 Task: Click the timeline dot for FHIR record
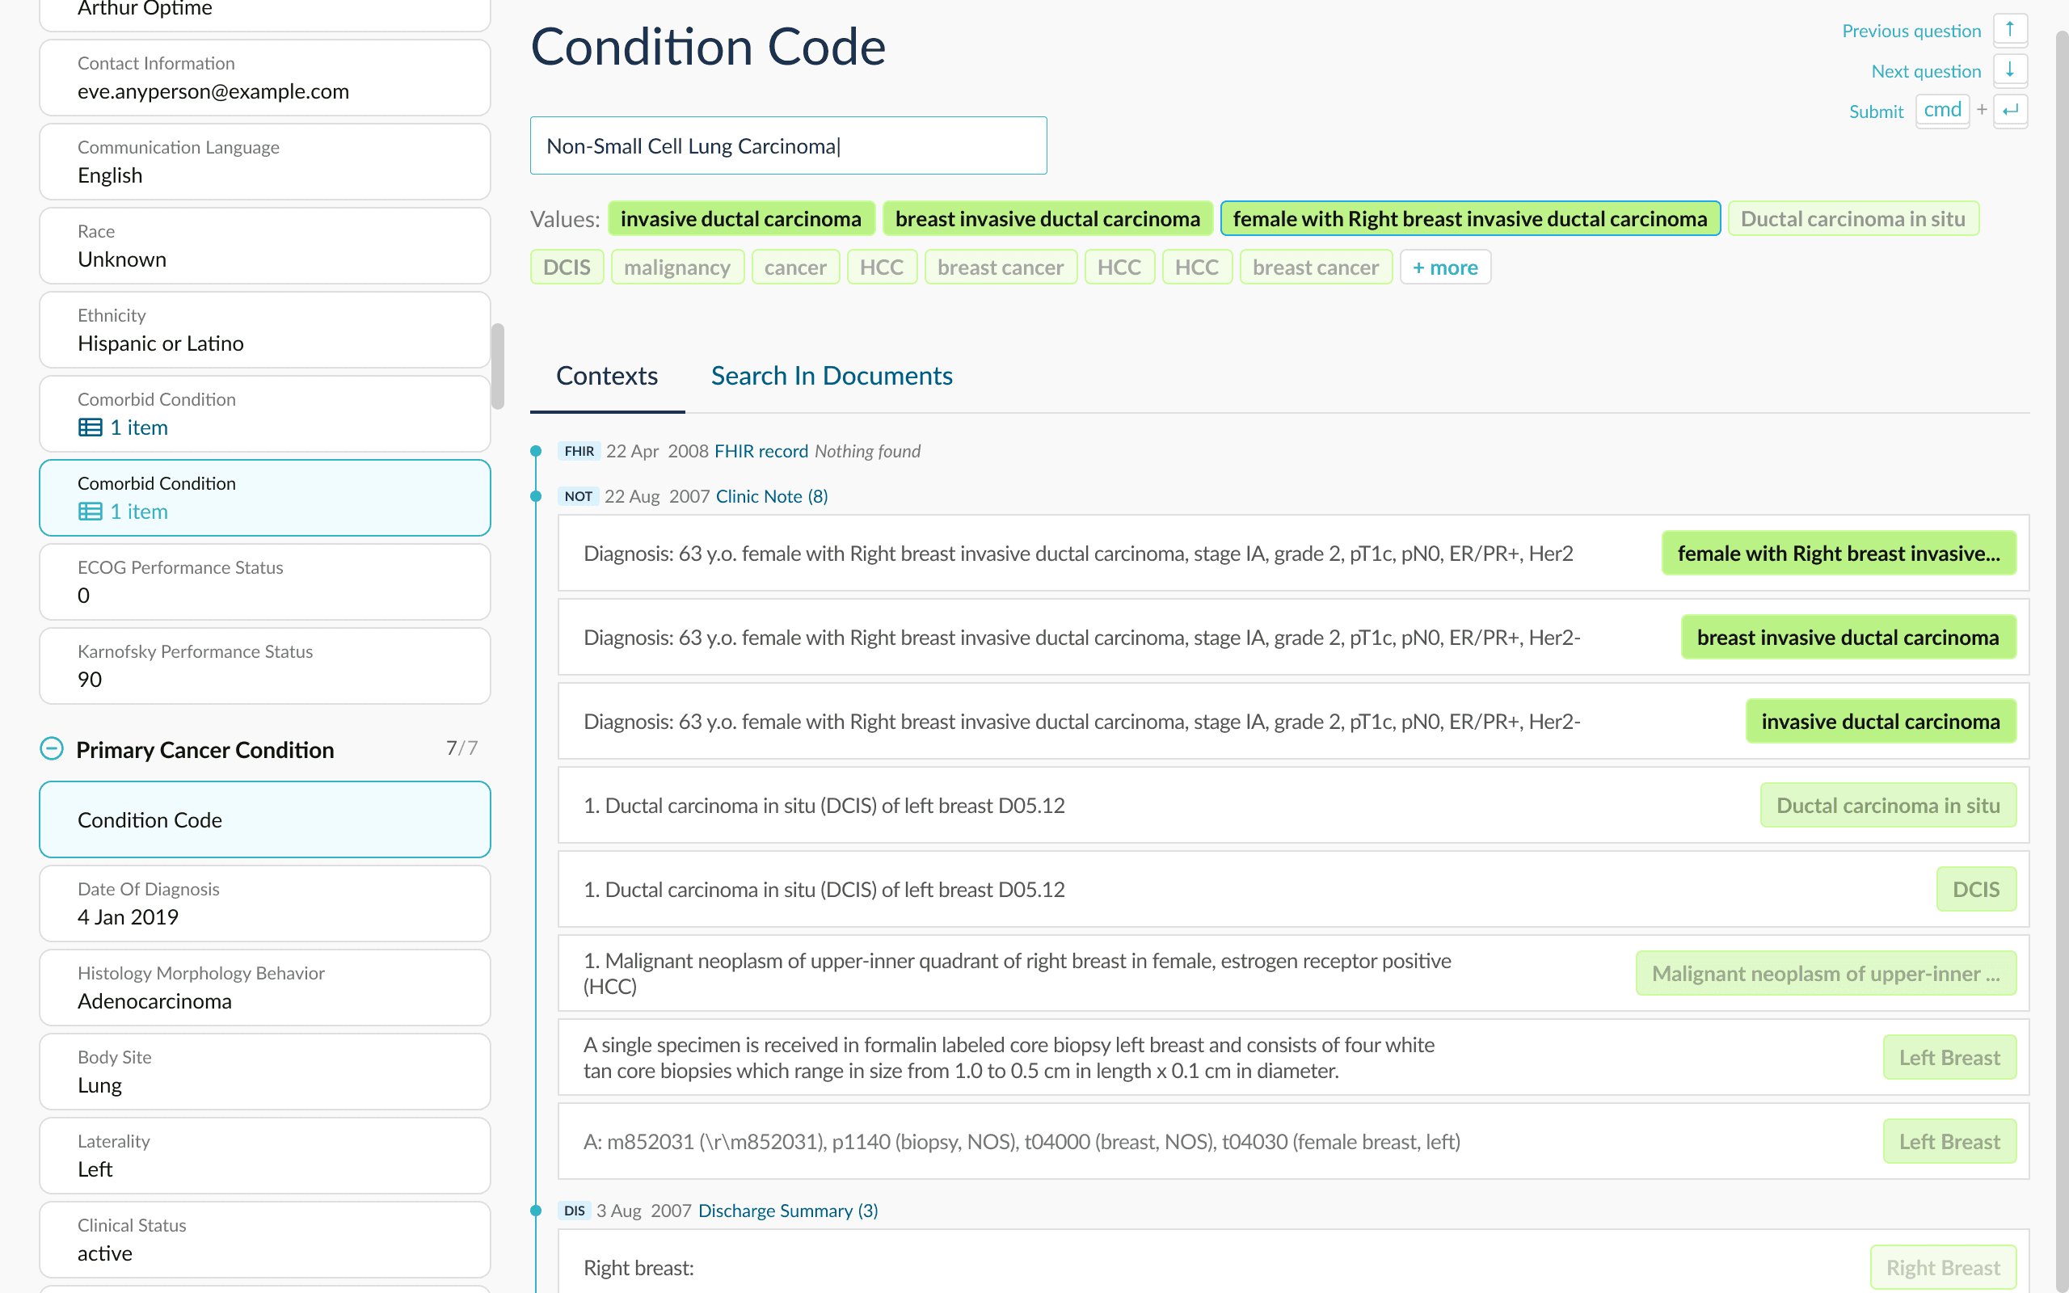pos(536,451)
